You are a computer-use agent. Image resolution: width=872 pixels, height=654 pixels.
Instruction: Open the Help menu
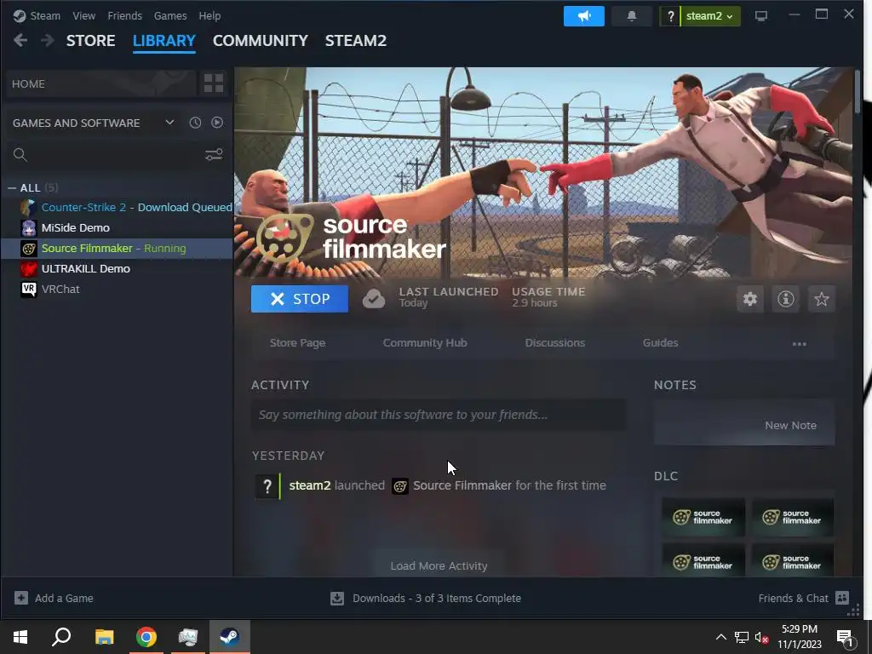click(209, 15)
